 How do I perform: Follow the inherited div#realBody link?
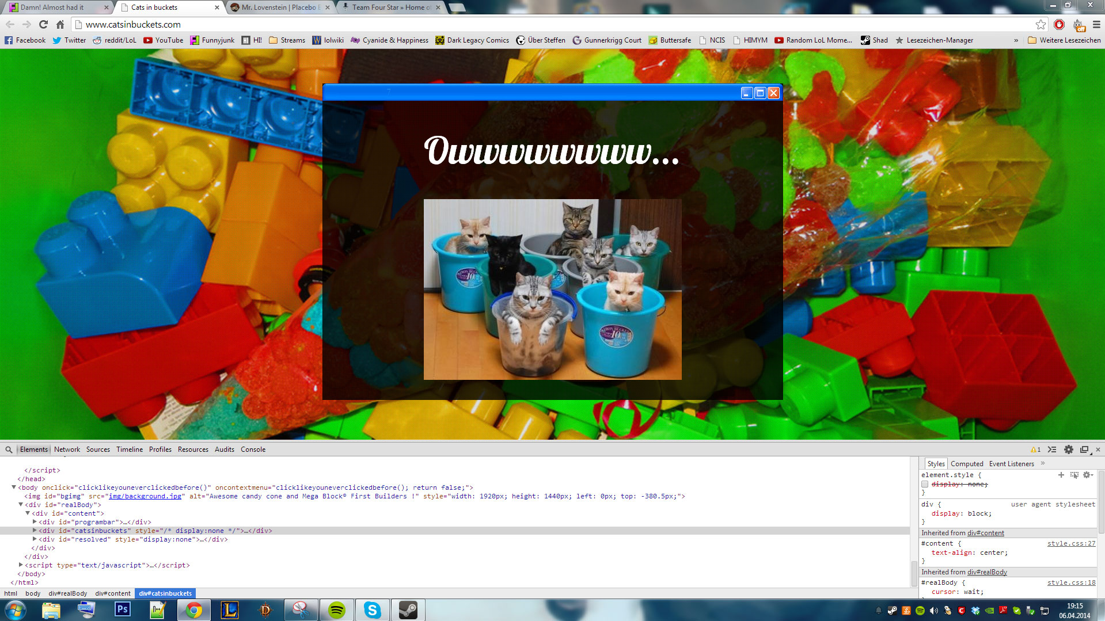click(988, 572)
